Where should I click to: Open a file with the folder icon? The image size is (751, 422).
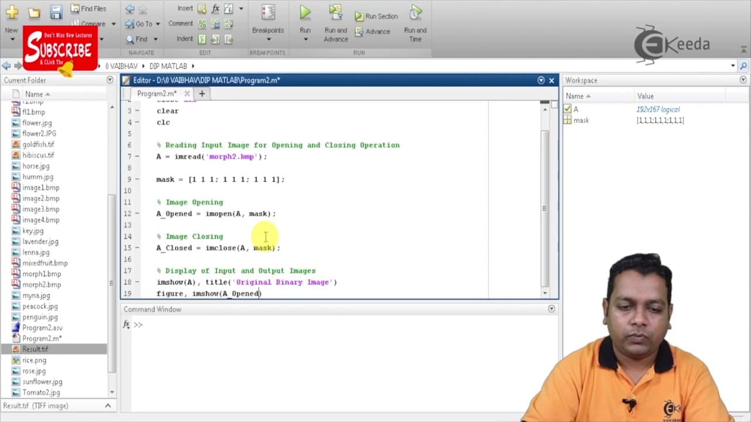[34, 12]
